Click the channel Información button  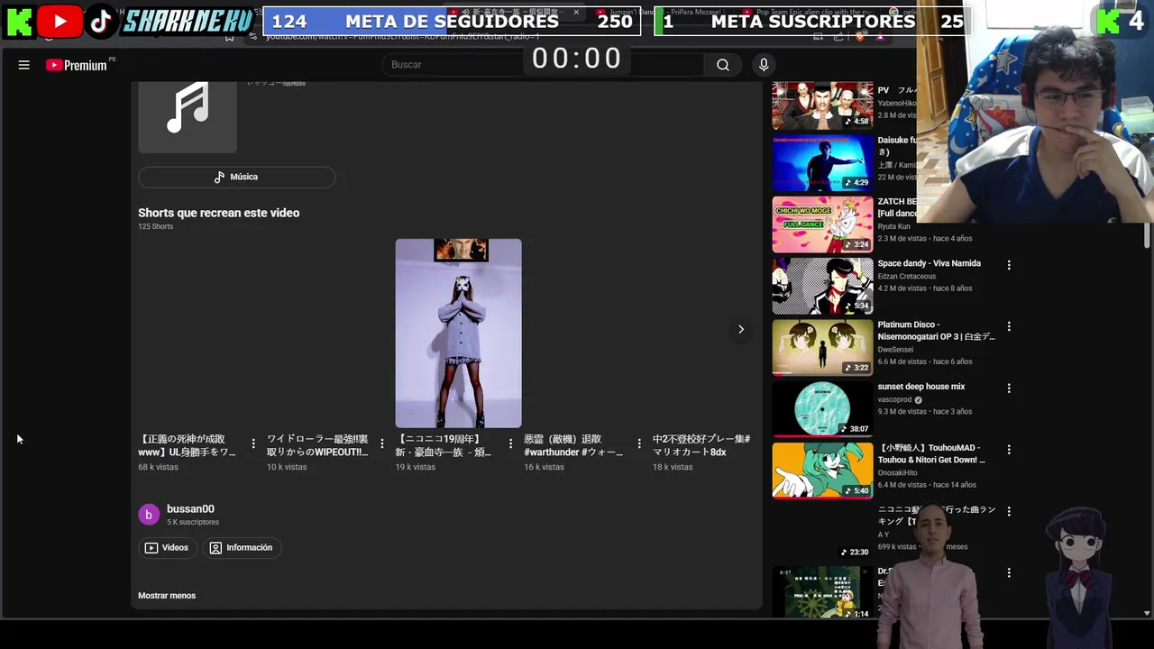click(x=241, y=547)
